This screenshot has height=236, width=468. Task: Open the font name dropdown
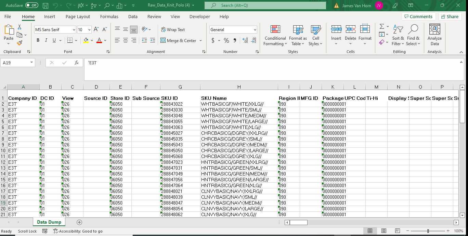tap(74, 30)
